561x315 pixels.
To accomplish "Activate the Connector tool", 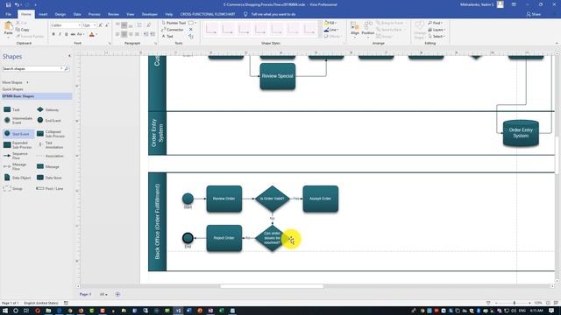I will (x=173, y=30).
